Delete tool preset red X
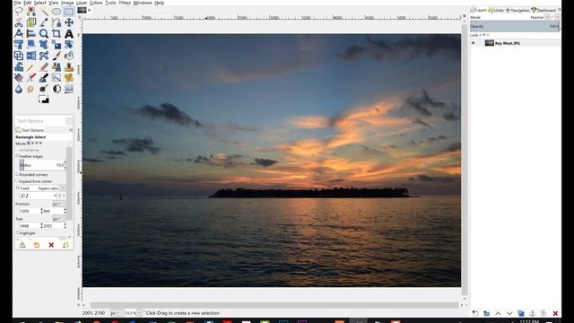Screen dimensions: 574x323 [51, 245]
